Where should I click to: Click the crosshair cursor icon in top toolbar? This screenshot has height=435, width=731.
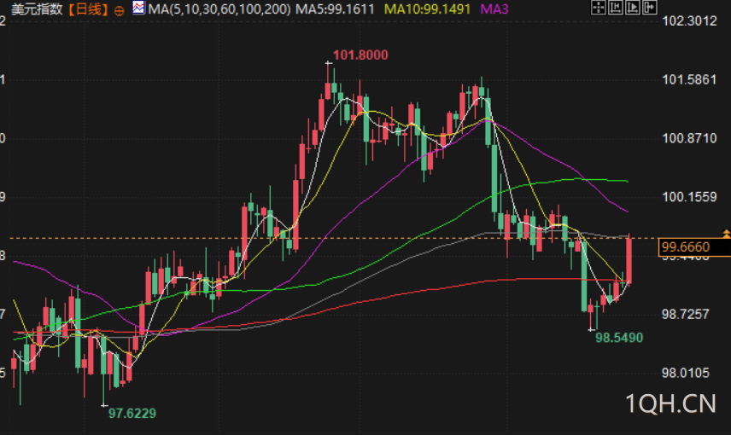pyautogui.click(x=598, y=8)
